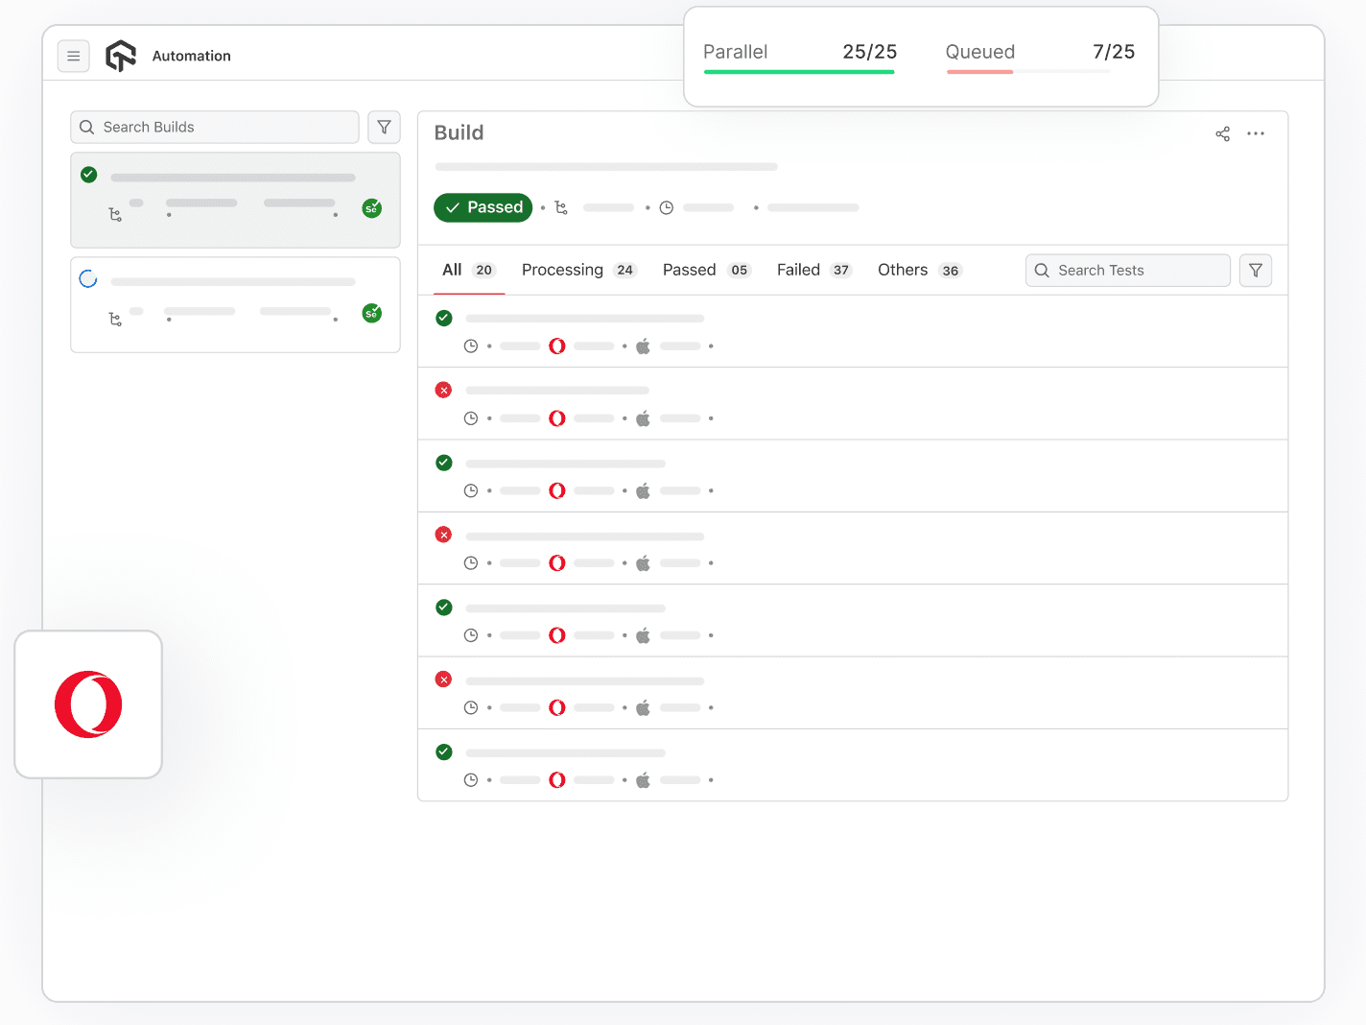1366x1025 pixels.
Task: Open the more options menu via the ellipsis
Action: [1257, 133]
